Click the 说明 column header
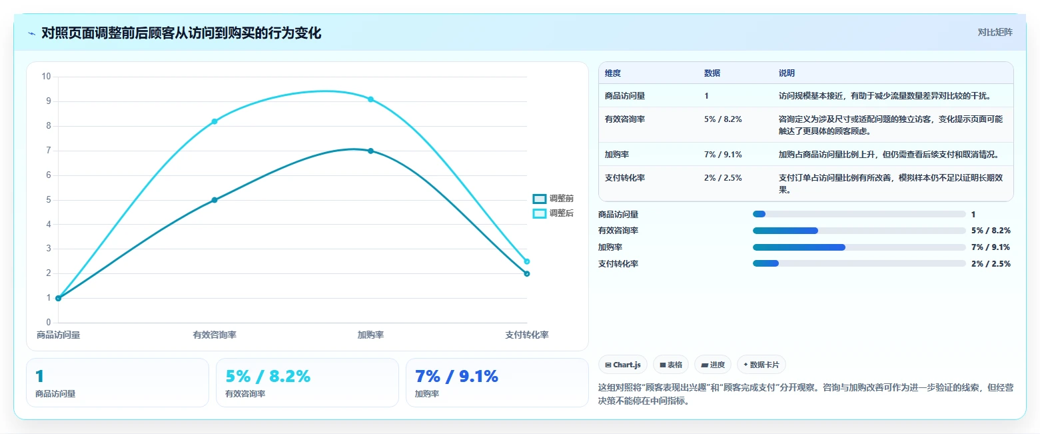 pyautogui.click(x=787, y=73)
